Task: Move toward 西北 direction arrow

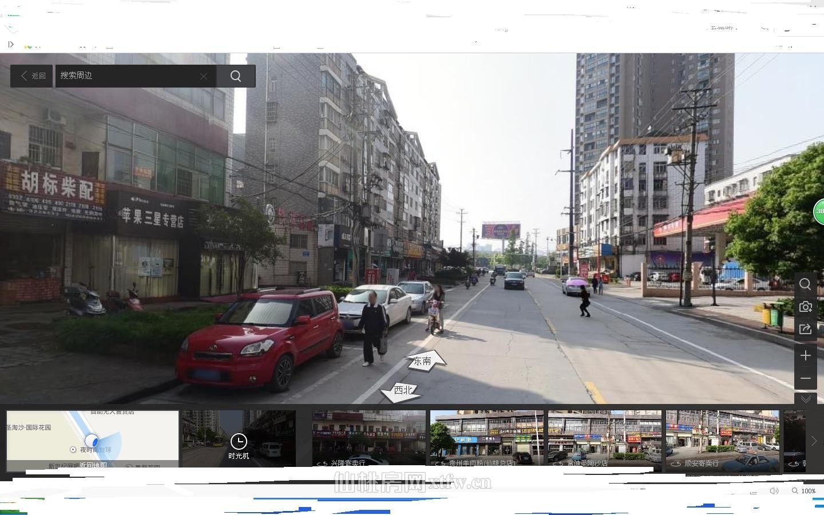Action: click(x=402, y=390)
